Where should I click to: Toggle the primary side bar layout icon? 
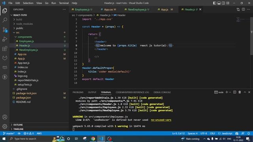pyautogui.click(x=214, y=3)
